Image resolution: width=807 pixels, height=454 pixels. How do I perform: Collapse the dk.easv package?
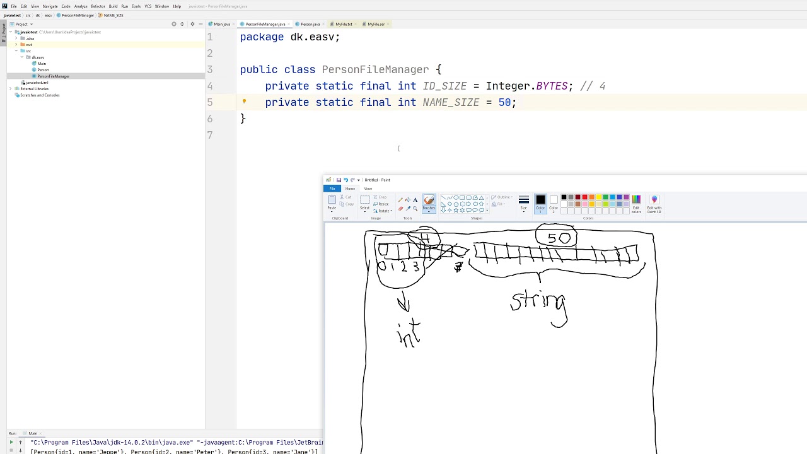22,57
